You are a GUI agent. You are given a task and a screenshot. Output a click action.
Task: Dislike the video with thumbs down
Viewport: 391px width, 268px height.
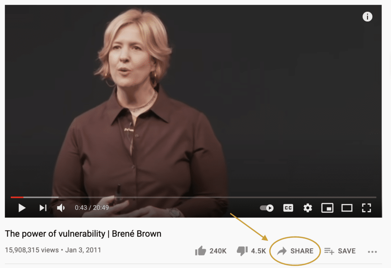(242, 251)
